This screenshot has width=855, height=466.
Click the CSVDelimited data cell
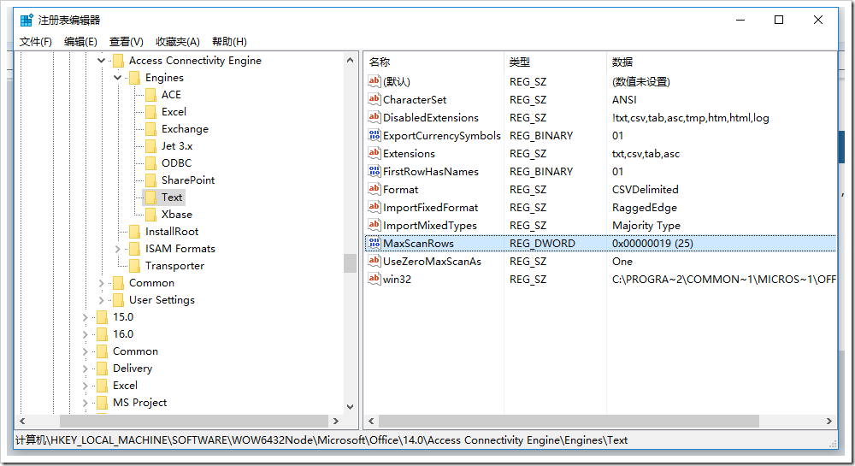tap(645, 189)
